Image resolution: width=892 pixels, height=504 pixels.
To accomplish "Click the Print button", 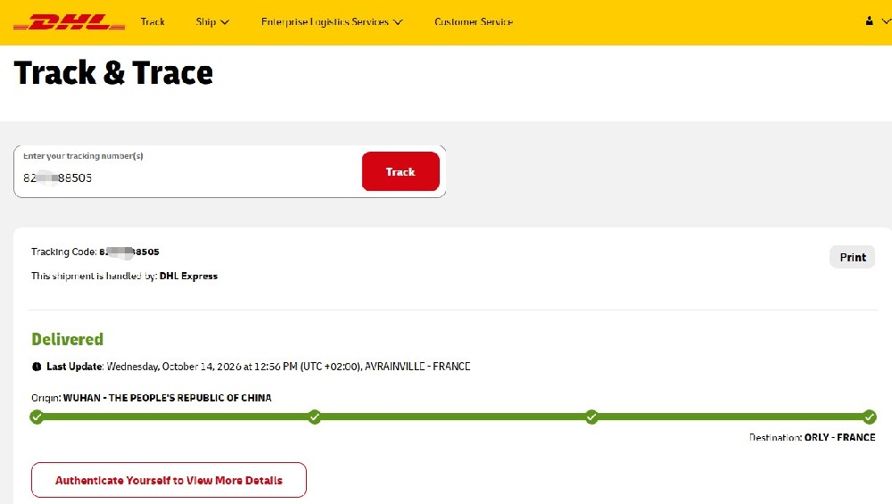I will coord(852,257).
